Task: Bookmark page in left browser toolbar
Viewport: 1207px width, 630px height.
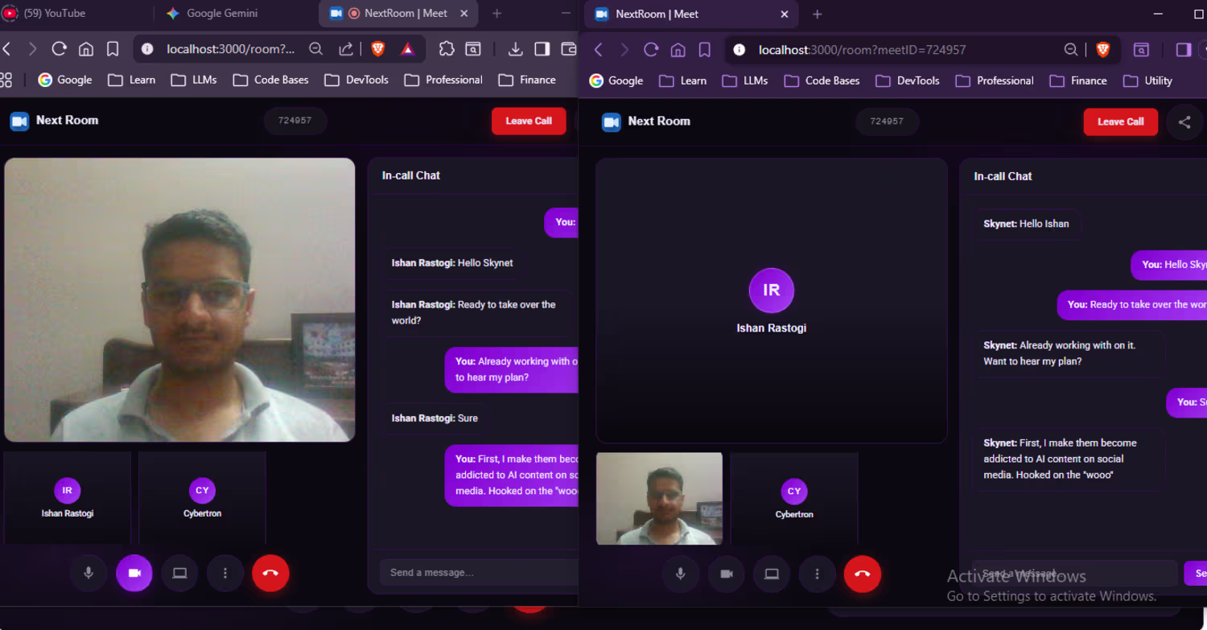Action: 113,49
